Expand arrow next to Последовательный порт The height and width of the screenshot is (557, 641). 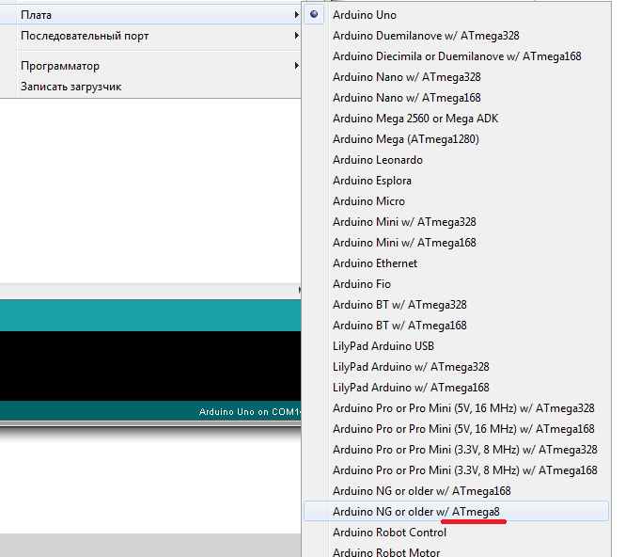click(x=296, y=36)
